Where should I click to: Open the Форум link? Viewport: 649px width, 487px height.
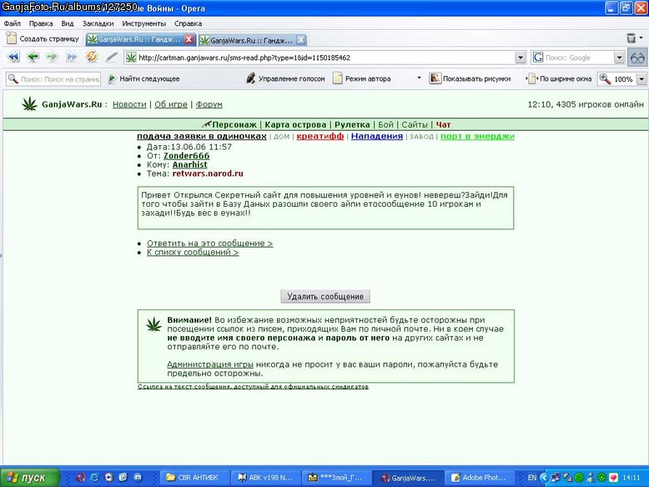tap(209, 104)
